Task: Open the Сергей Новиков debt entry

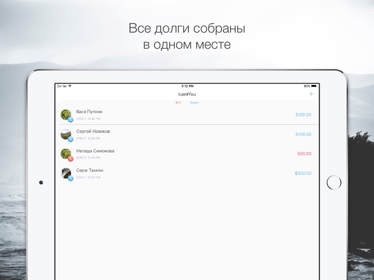Action: click(187, 134)
